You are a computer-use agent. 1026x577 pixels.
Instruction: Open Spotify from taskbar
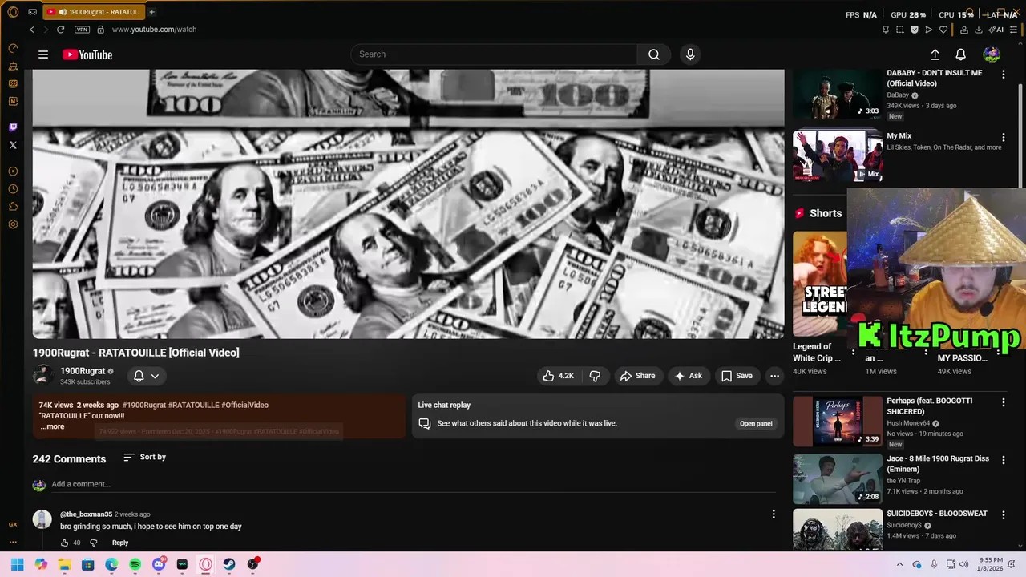point(135,564)
